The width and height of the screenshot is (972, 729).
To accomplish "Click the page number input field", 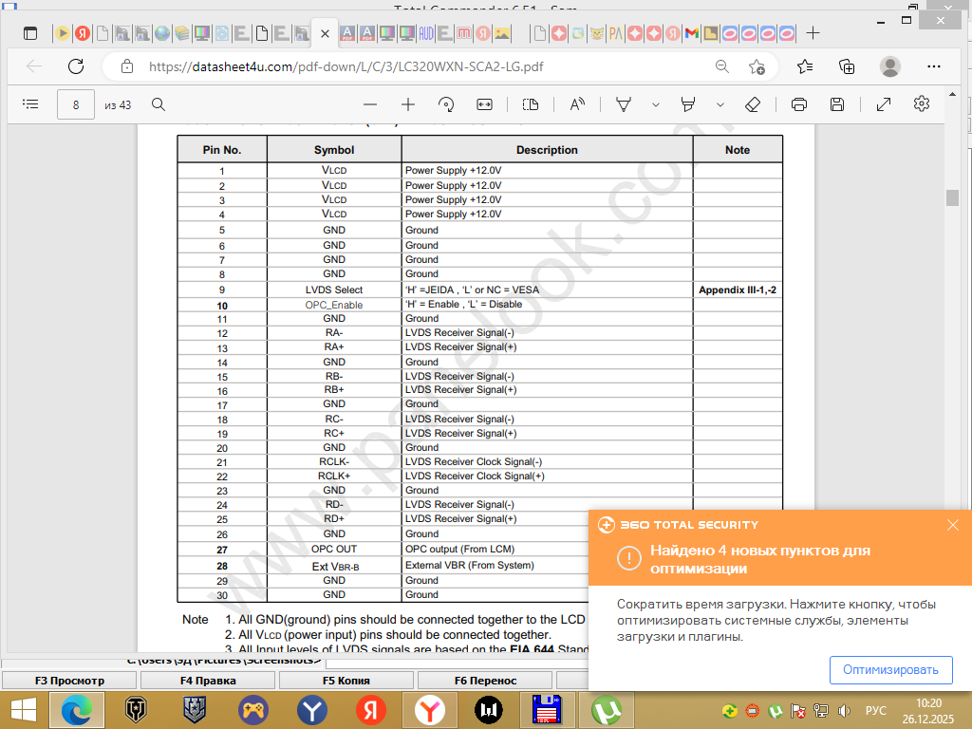I will [76, 104].
